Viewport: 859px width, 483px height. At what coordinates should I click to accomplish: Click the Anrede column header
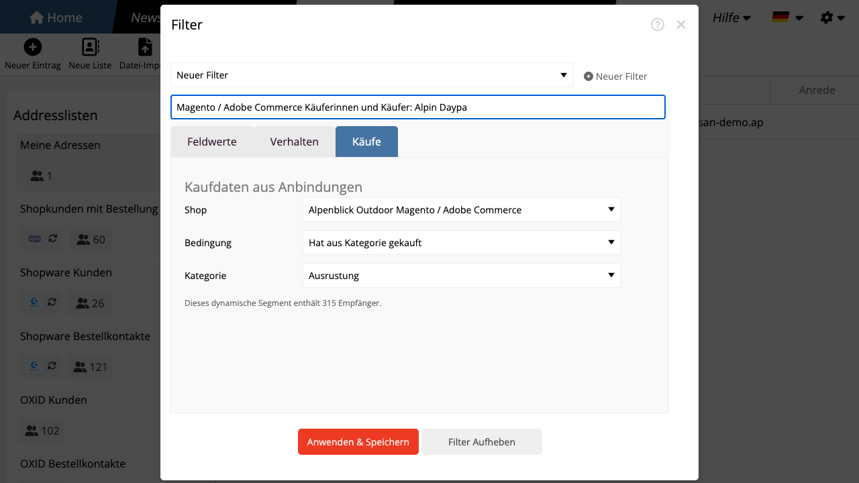pyautogui.click(x=817, y=90)
